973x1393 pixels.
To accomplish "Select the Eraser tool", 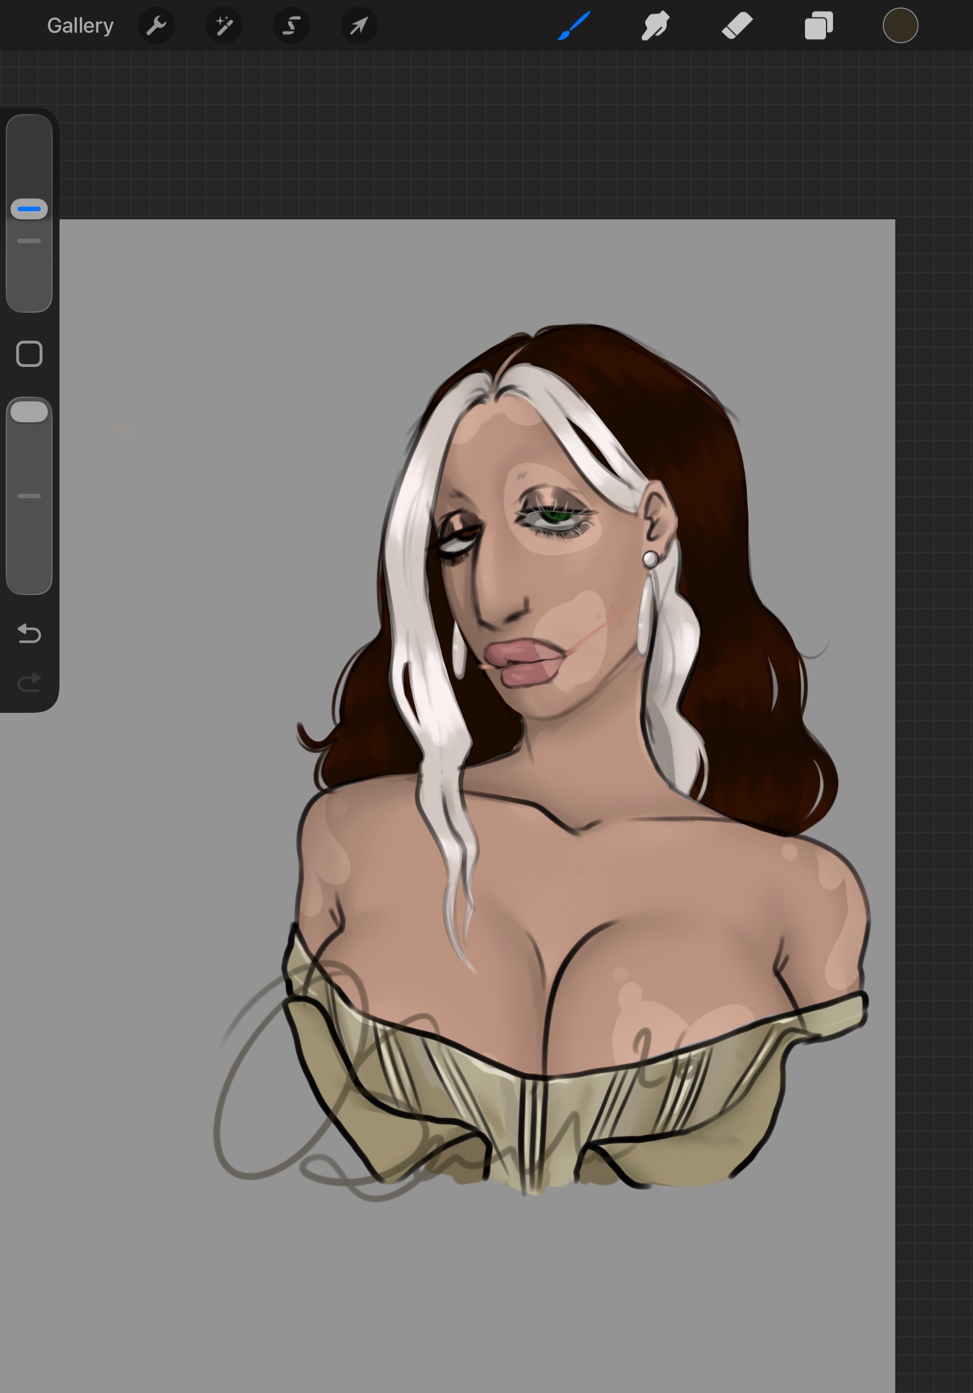I will pyautogui.click(x=737, y=26).
